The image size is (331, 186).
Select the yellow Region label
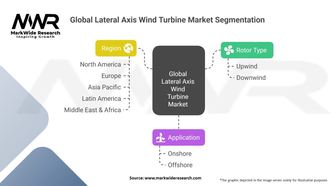click(111, 48)
